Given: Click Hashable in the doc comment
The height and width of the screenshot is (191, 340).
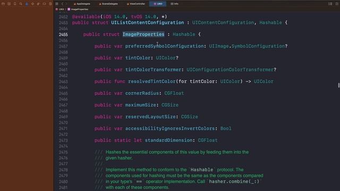Looking at the screenshot, I should point(202,170).
